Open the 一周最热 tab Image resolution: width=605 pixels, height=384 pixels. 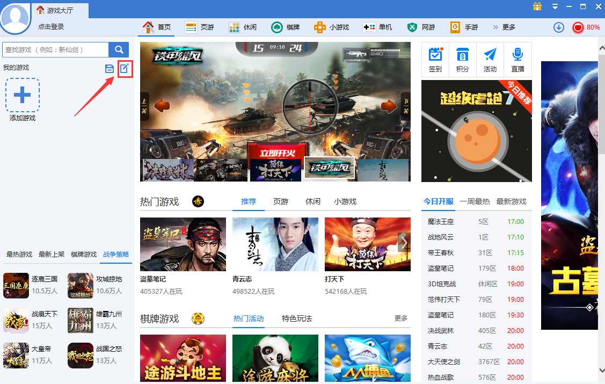pyautogui.click(x=478, y=202)
